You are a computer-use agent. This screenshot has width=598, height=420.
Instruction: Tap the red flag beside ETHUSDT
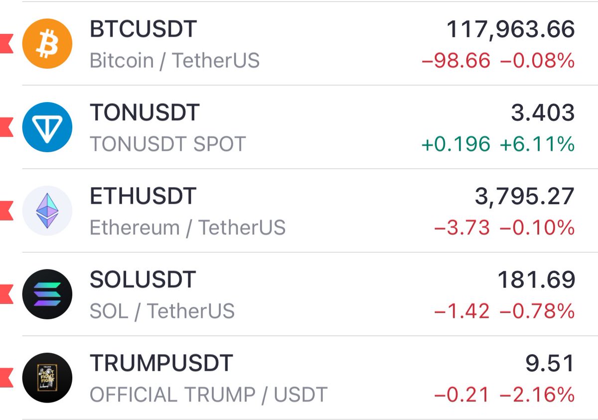[6, 210]
